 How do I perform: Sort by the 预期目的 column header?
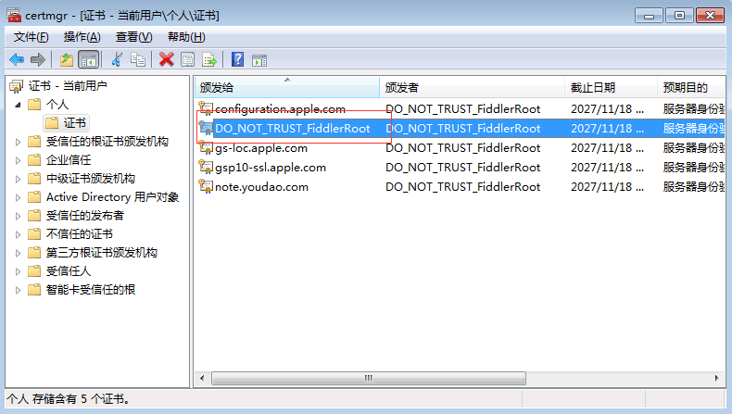(691, 87)
